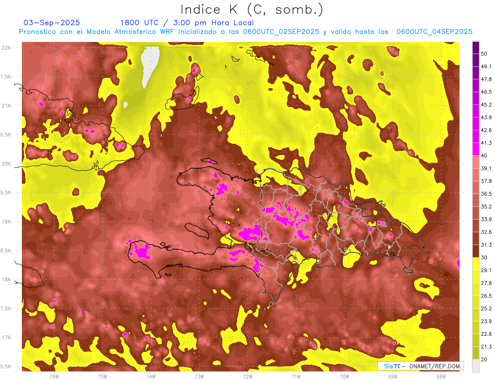Image resolution: width=495 pixels, height=382 pixels.
Task: Select the light gray colorbar segment below 20
Action: point(476,366)
